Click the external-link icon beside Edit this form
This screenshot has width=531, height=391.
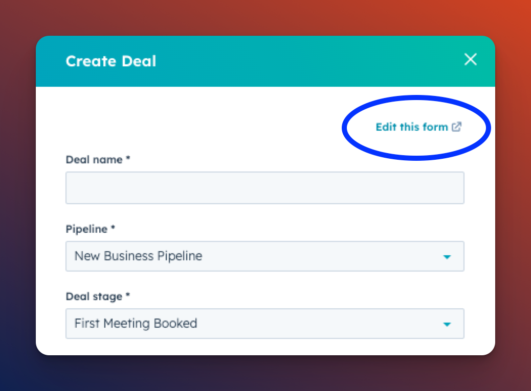457,127
